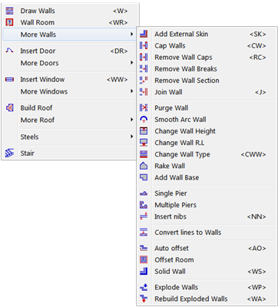Click the Offset Room icon
Viewport: 278px width, 307px height.
[x=144, y=259]
